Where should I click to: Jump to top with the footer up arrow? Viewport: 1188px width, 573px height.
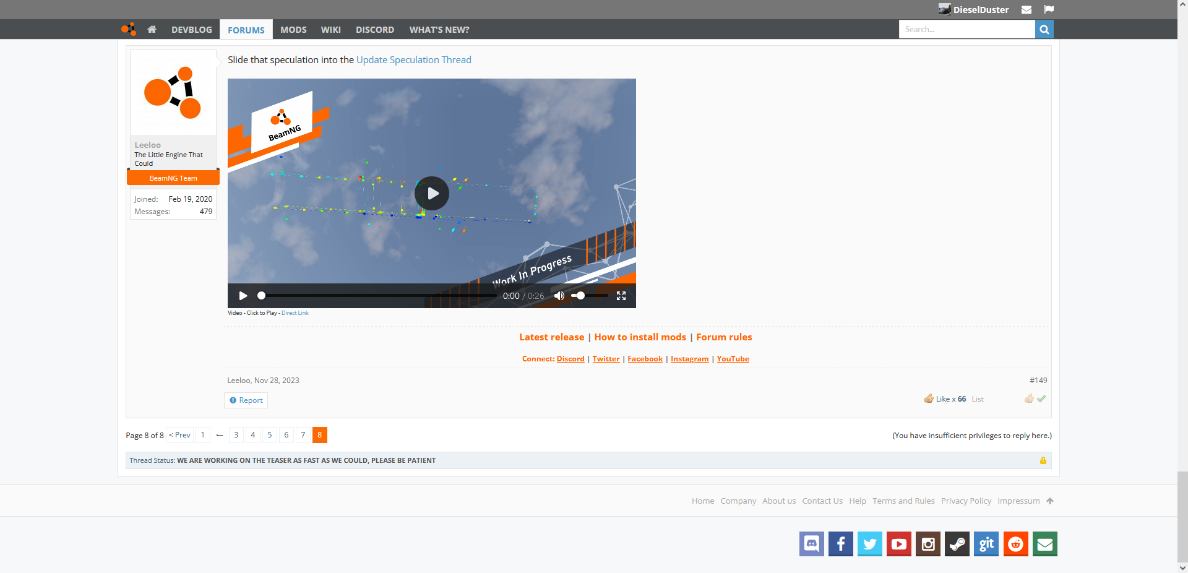tap(1050, 501)
